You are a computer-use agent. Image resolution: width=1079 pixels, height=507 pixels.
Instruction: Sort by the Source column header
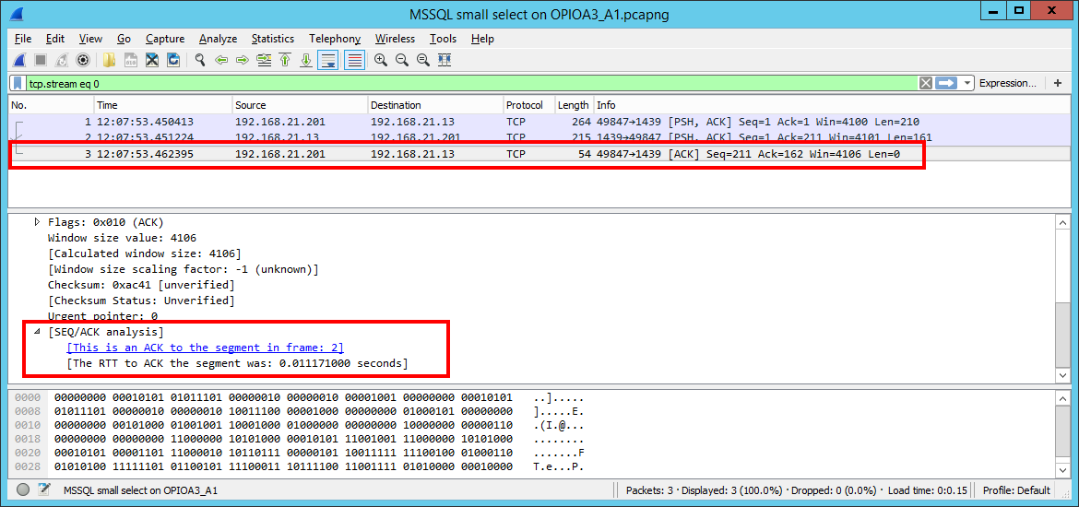300,105
